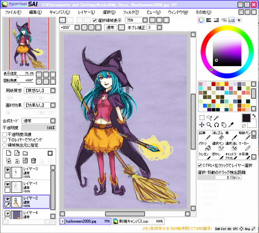Choose the マーカー marker tool
This screenshot has height=233, width=259.
click(x=245, y=146)
